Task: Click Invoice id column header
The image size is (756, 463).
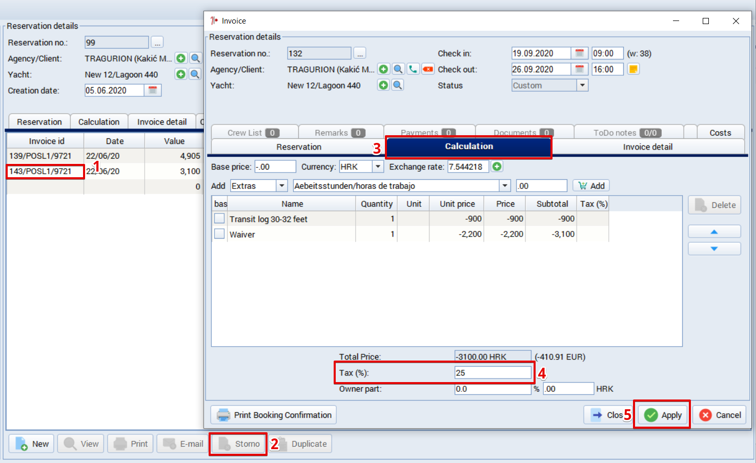Action: pos(46,141)
